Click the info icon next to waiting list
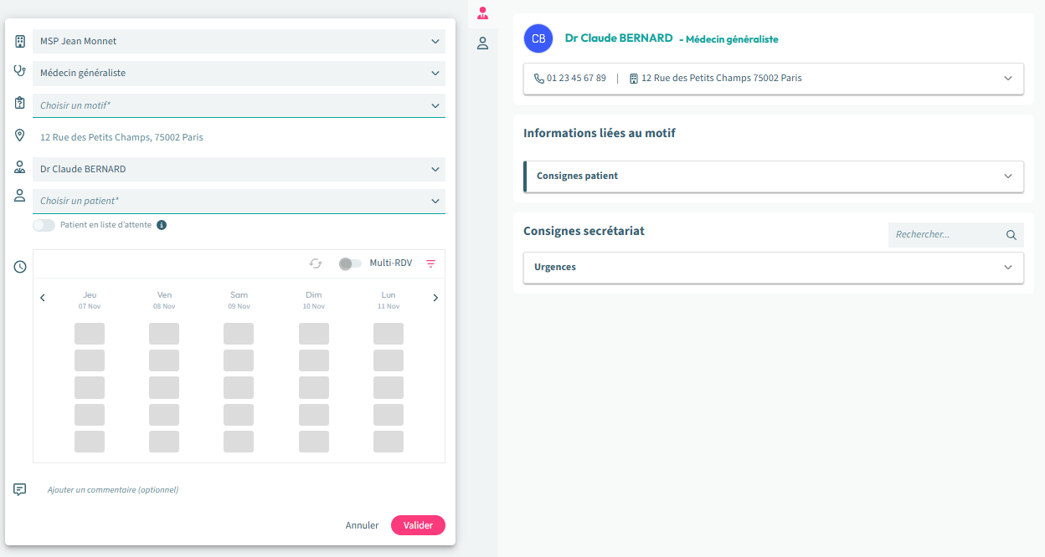Screen dimensions: 1045x557 tap(162, 225)
